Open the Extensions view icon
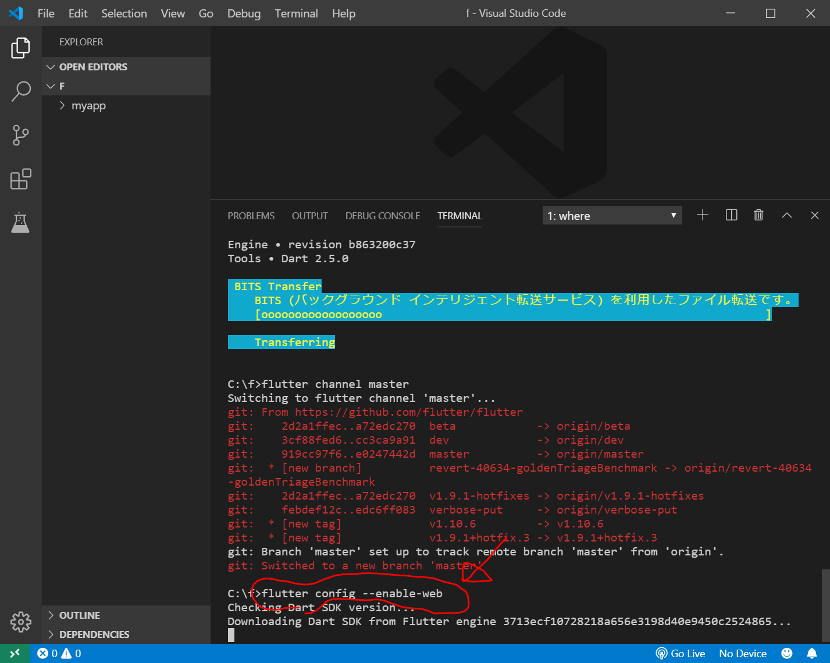Screen dimensions: 830x663 tap(20, 179)
